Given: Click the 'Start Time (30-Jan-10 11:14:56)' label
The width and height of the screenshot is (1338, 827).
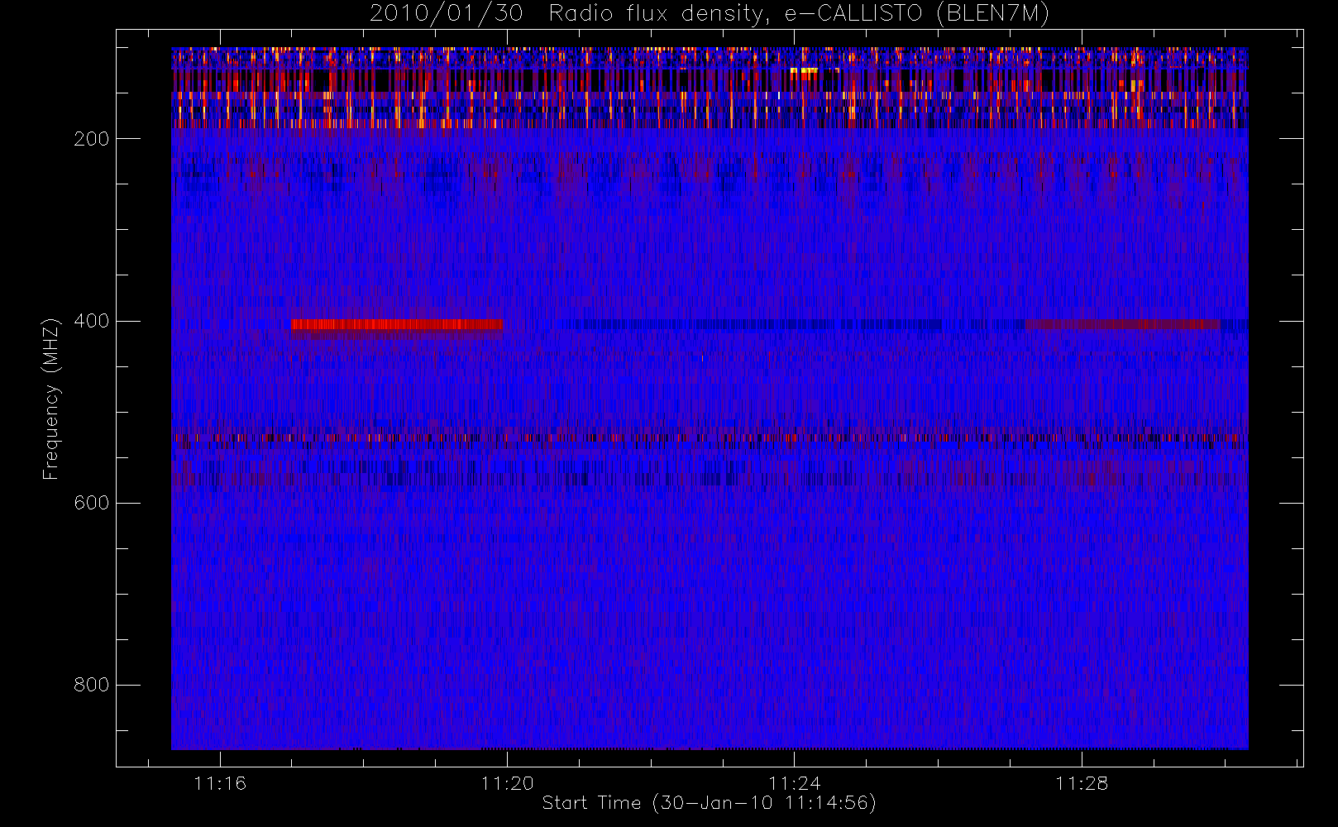Looking at the screenshot, I should click(x=709, y=803).
